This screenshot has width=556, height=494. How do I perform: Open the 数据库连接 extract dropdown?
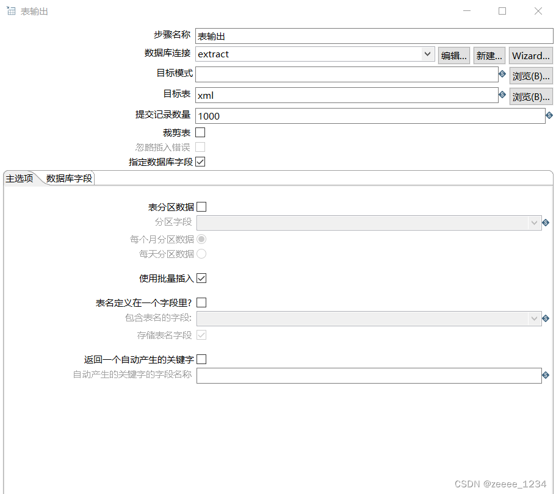click(x=428, y=55)
